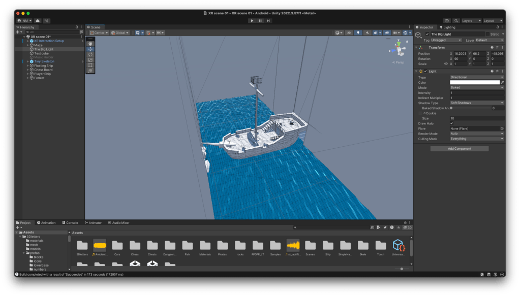Open the Layers dropdown in top toolbar
This screenshot has height=296, width=520.
[x=470, y=20]
